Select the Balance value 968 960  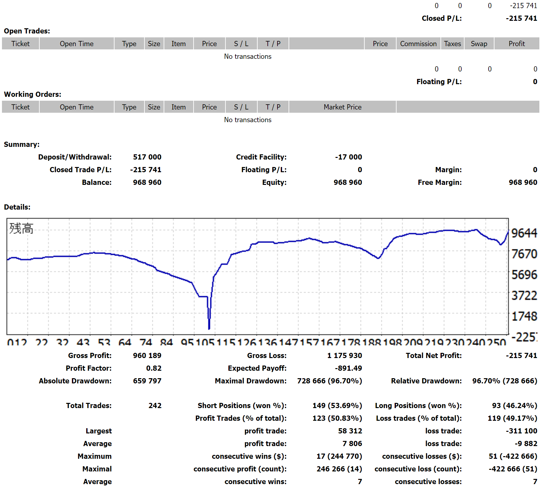[x=147, y=182]
